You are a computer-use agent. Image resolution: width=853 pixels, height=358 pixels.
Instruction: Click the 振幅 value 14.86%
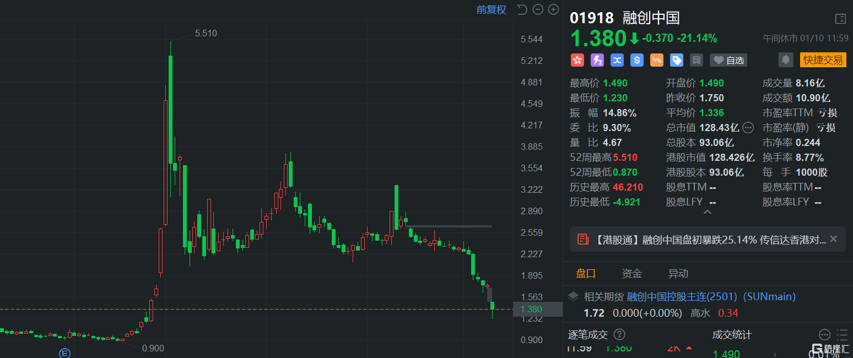pos(620,113)
